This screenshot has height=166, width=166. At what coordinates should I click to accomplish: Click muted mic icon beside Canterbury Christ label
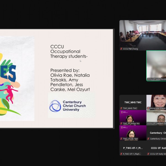[x=148, y=139]
